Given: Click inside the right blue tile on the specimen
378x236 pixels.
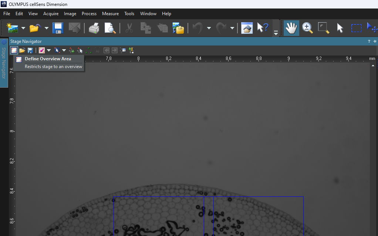Looking at the screenshot, I should point(259,216).
